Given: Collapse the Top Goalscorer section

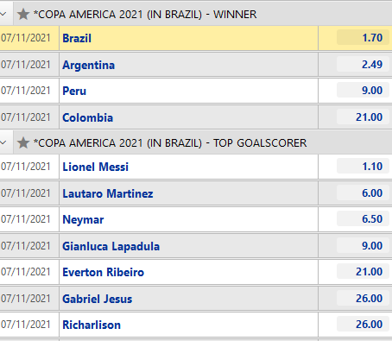Looking at the screenshot, I should click(x=3, y=142).
